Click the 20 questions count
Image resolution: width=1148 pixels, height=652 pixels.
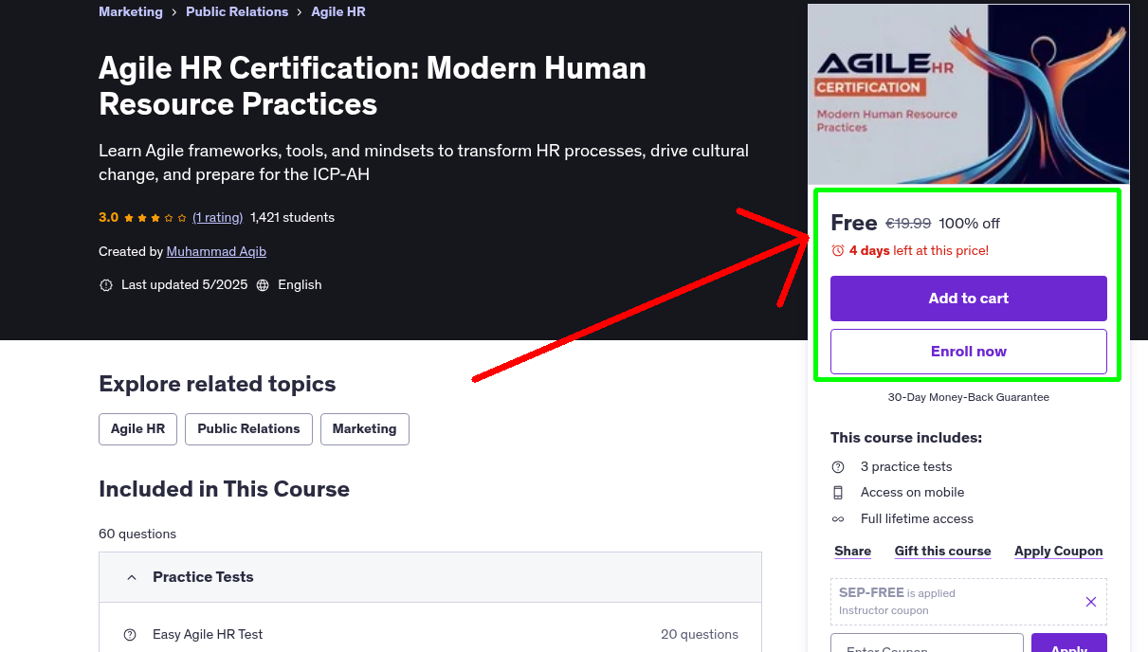700,635
